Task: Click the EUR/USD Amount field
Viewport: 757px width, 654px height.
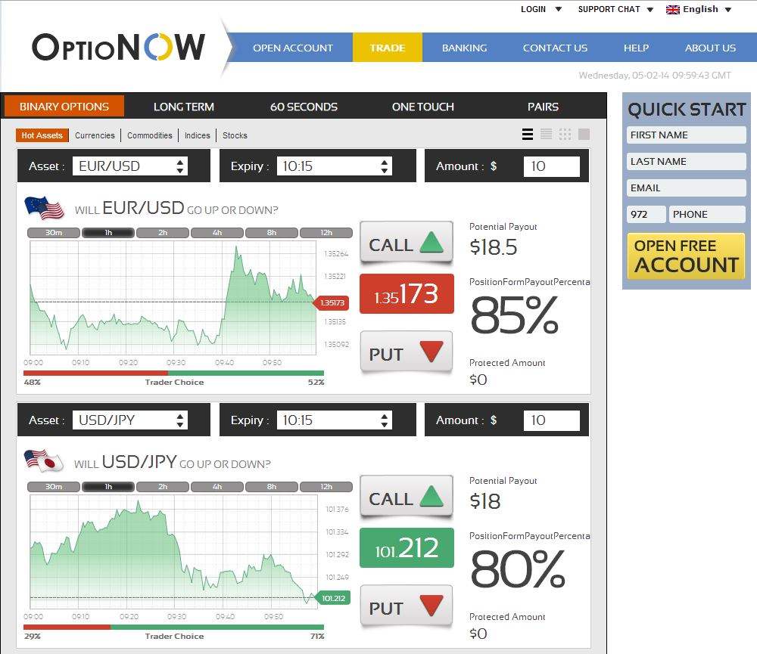Action: (x=551, y=166)
